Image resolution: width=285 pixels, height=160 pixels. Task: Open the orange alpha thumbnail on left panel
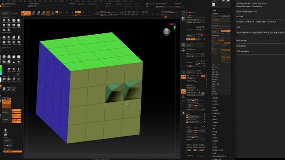pyautogui.click(x=7, y=104)
